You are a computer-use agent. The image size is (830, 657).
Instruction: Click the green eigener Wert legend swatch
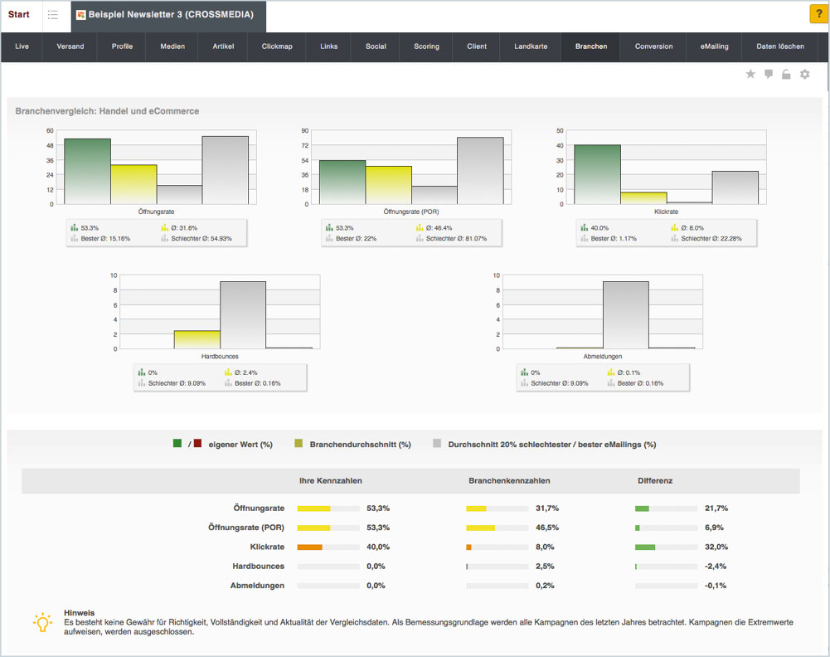[177, 444]
